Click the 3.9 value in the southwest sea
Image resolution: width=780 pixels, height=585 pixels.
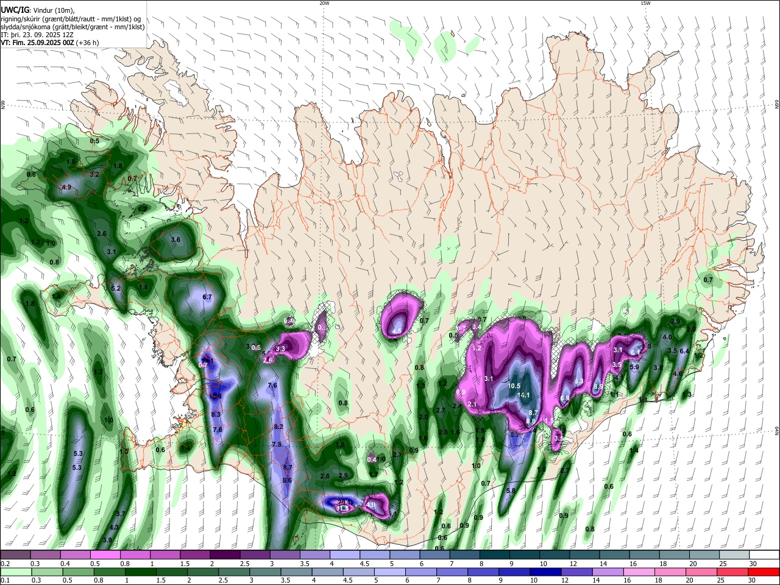coord(107,540)
